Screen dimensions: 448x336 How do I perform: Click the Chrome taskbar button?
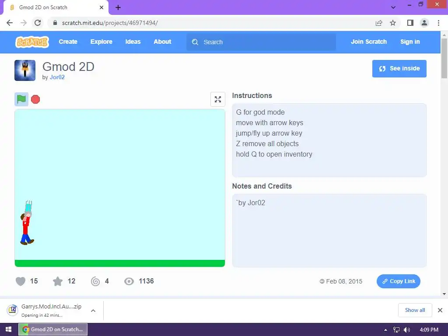tap(53, 329)
